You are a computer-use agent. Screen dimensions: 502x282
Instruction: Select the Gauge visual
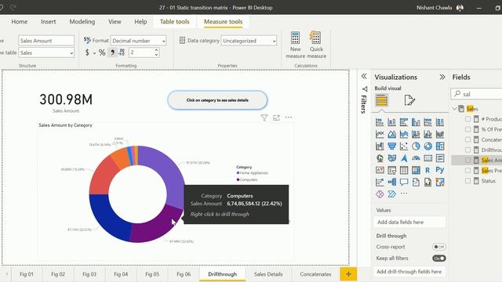[x=416, y=158]
